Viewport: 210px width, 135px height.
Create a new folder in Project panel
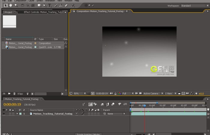(9, 94)
